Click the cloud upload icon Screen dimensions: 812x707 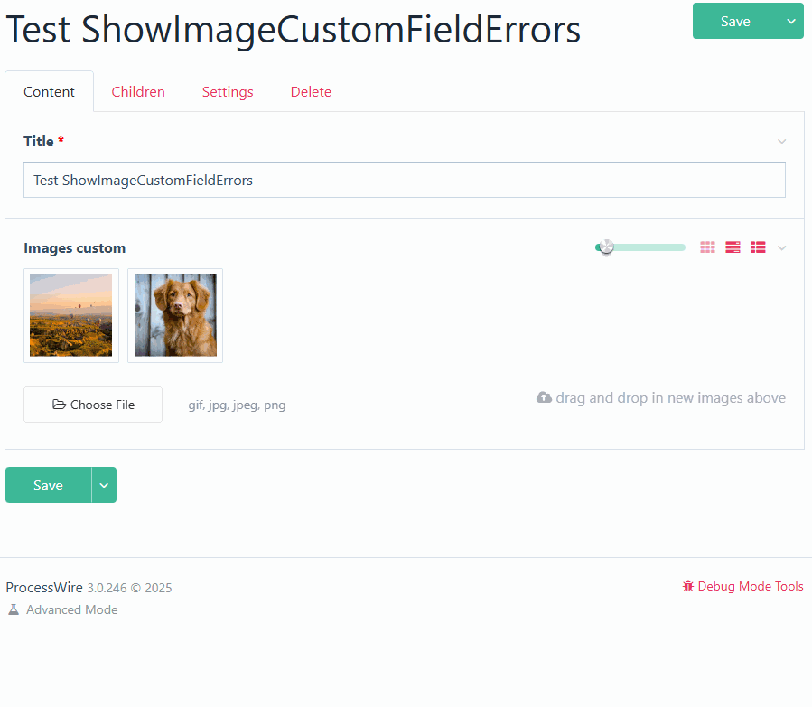pos(544,398)
